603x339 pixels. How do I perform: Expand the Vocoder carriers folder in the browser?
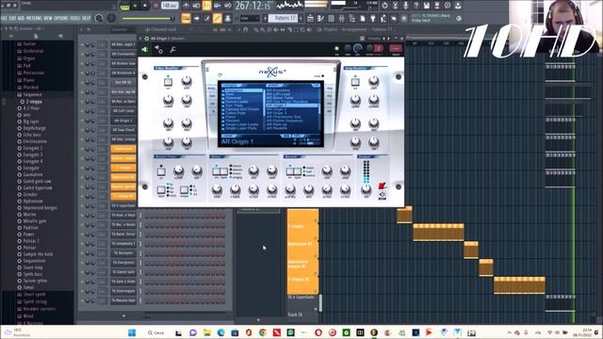(x=39, y=309)
